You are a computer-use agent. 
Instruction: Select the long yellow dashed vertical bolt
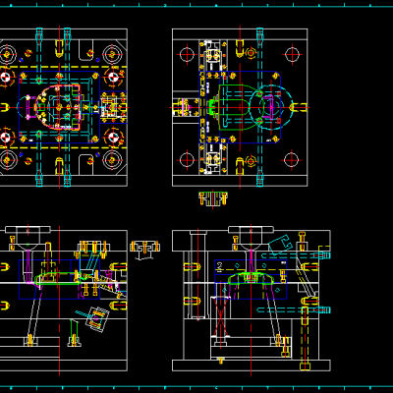[x=305, y=336]
